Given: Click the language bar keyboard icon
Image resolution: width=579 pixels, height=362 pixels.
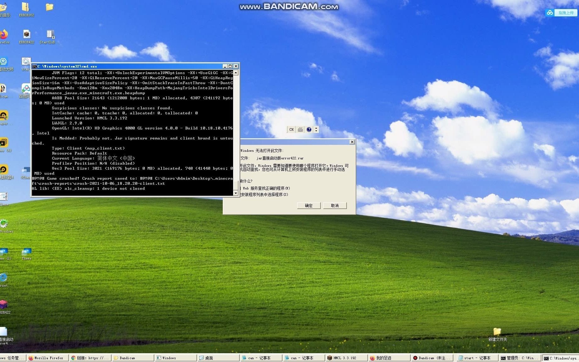Looking at the screenshot, I should (300, 129).
